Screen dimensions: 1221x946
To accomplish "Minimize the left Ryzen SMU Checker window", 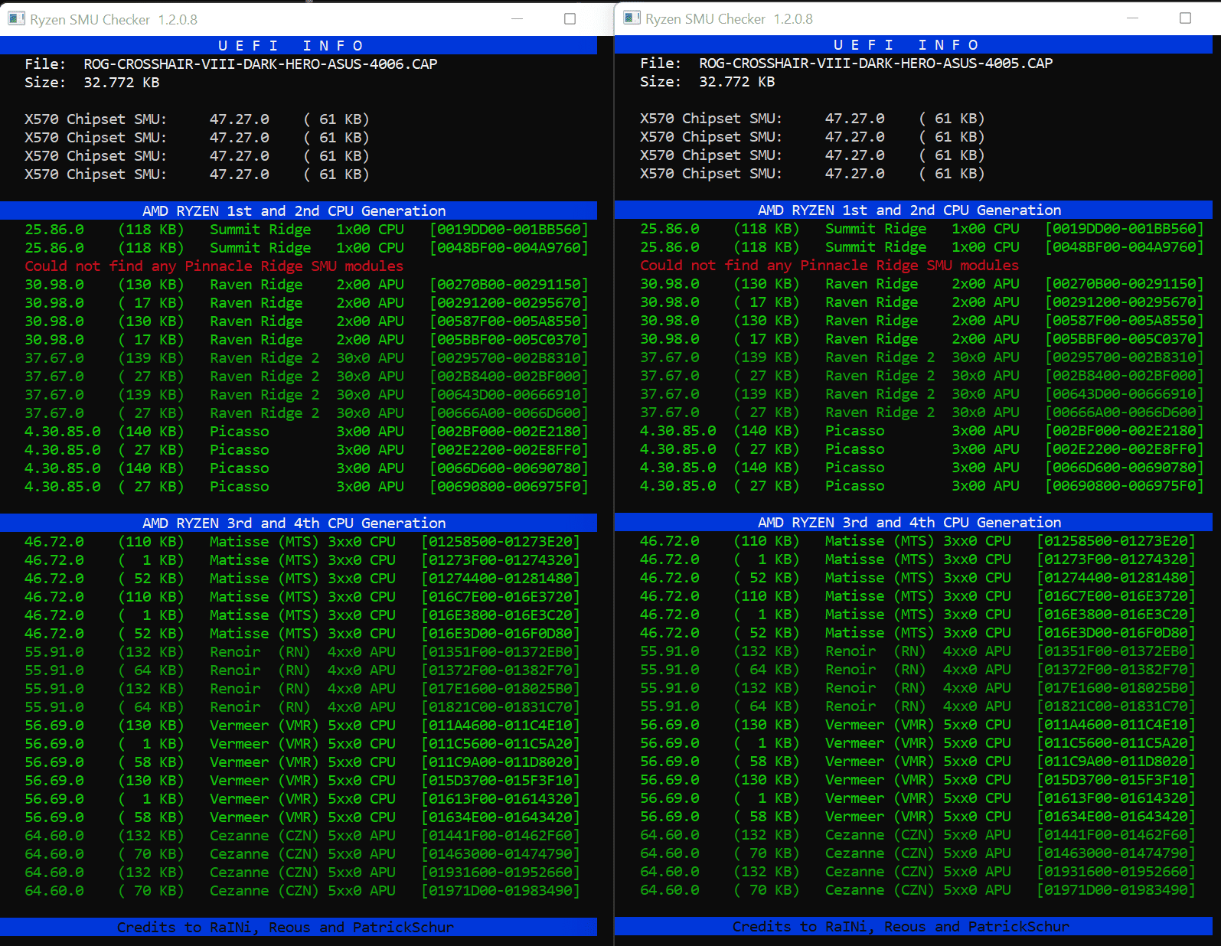I will pyautogui.click(x=517, y=18).
